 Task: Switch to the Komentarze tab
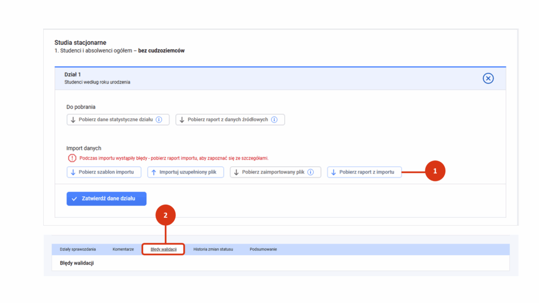click(x=123, y=249)
